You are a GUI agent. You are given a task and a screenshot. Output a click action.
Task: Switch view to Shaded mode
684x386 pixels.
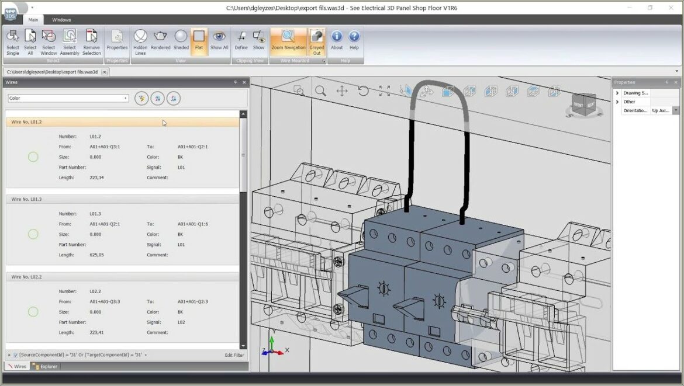(x=181, y=40)
